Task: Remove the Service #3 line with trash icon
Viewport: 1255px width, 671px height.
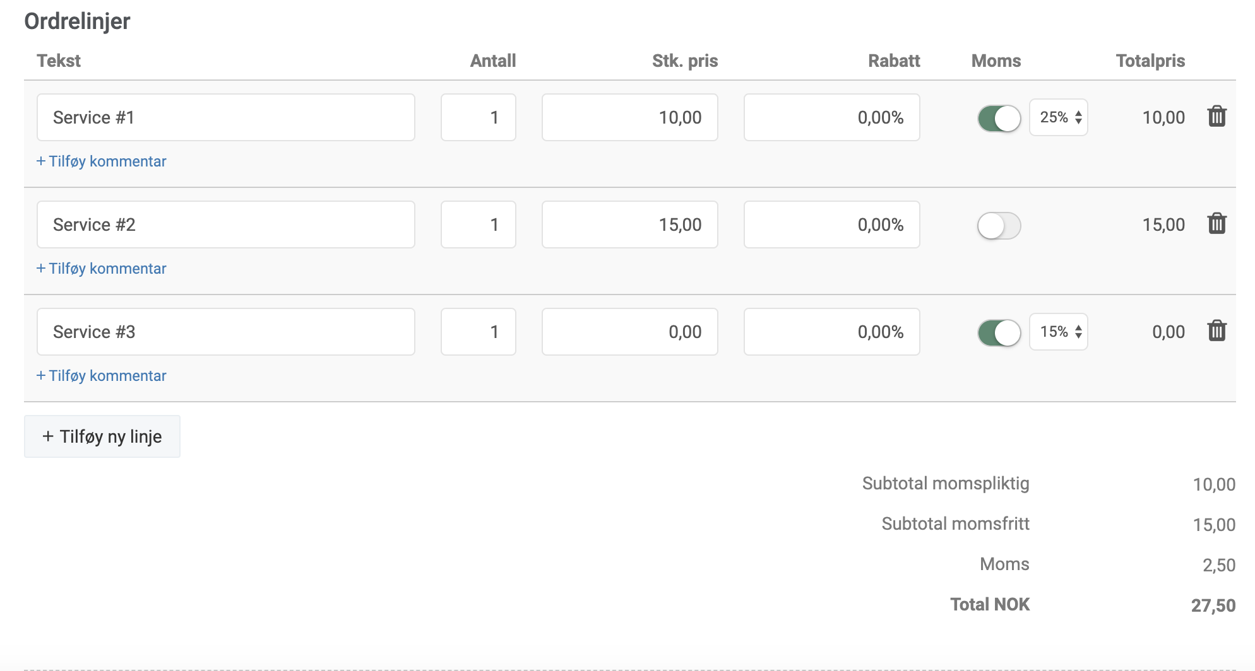Action: click(x=1216, y=331)
